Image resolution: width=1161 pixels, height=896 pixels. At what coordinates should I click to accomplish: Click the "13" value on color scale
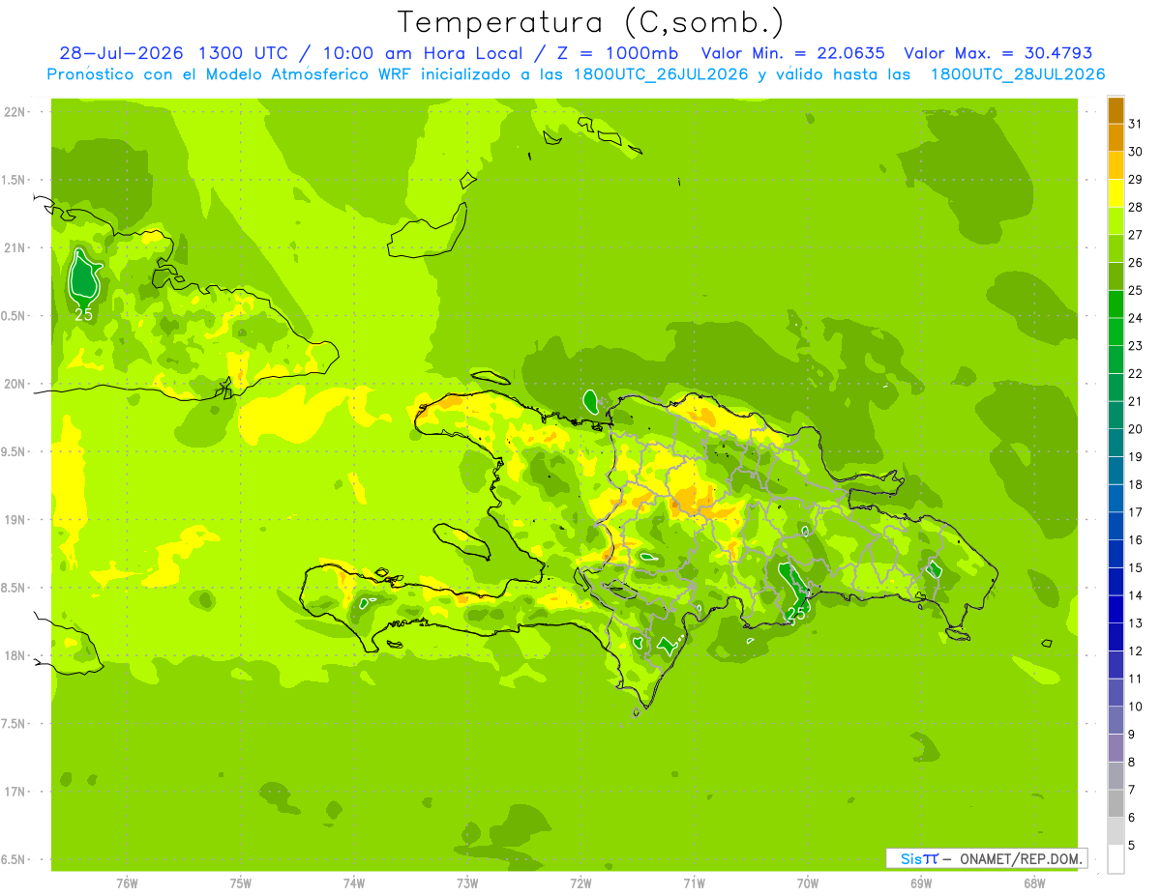click(x=1136, y=622)
